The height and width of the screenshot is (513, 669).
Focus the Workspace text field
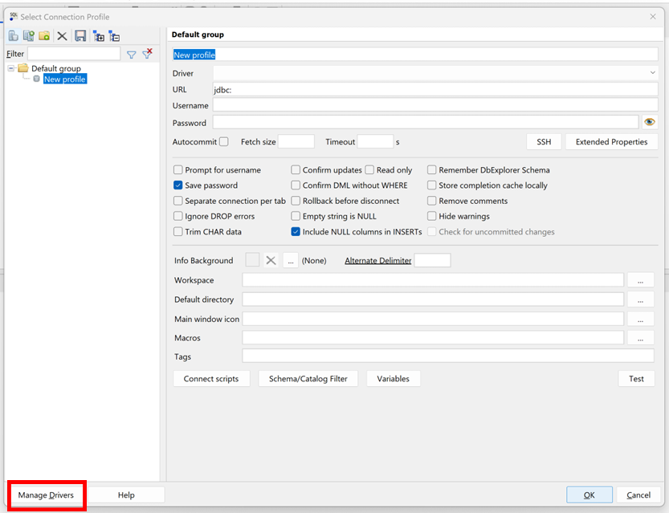click(x=433, y=280)
